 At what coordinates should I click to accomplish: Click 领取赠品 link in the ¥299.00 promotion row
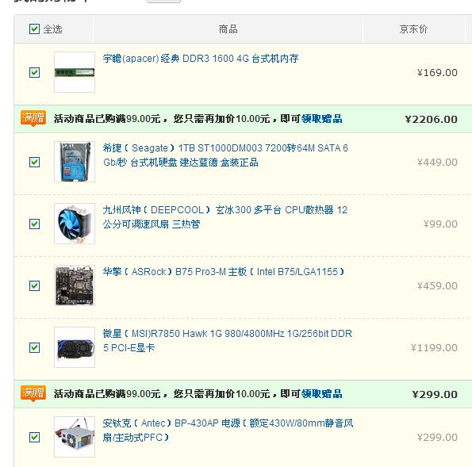click(x=322, y=394)
